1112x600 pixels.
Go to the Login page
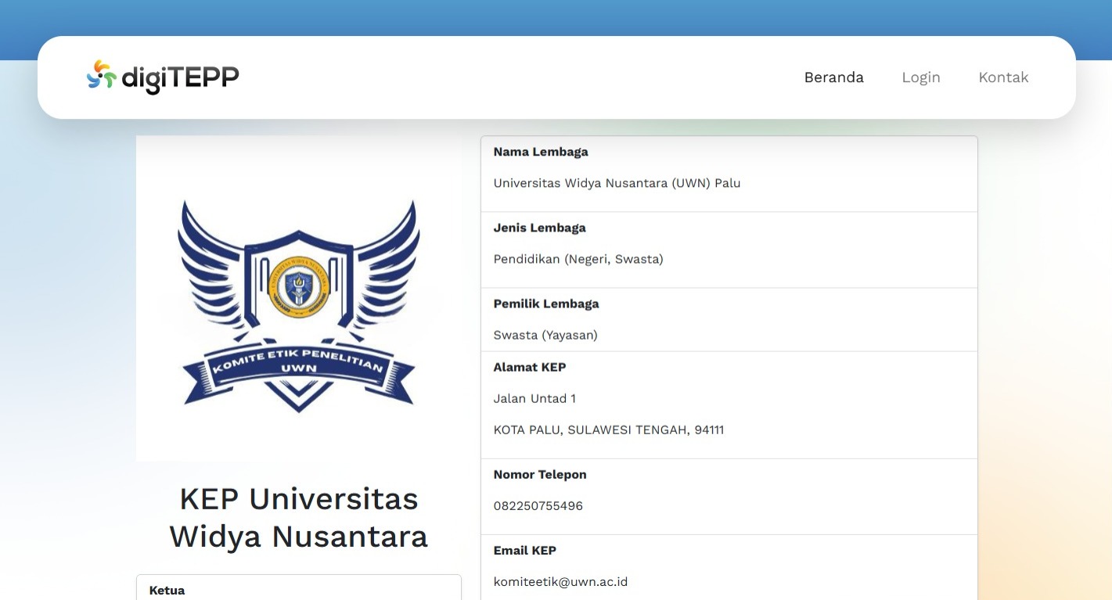point(921,77)
